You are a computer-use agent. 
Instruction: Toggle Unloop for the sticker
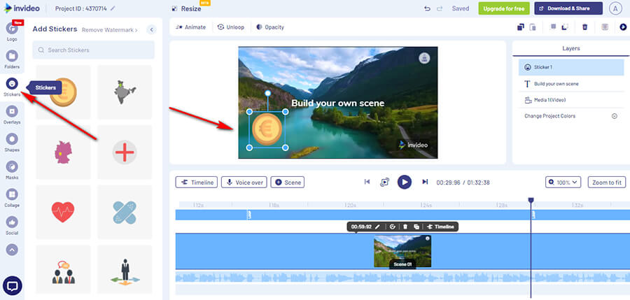coord(230,27)
